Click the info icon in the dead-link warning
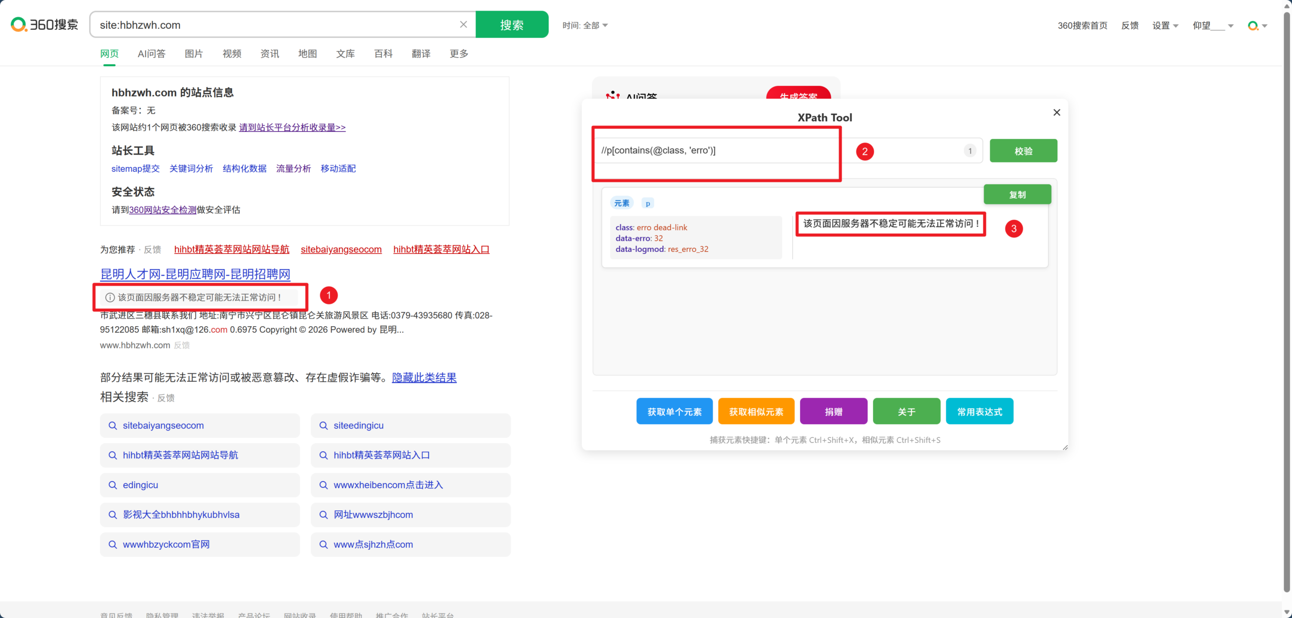 point(110,297)
